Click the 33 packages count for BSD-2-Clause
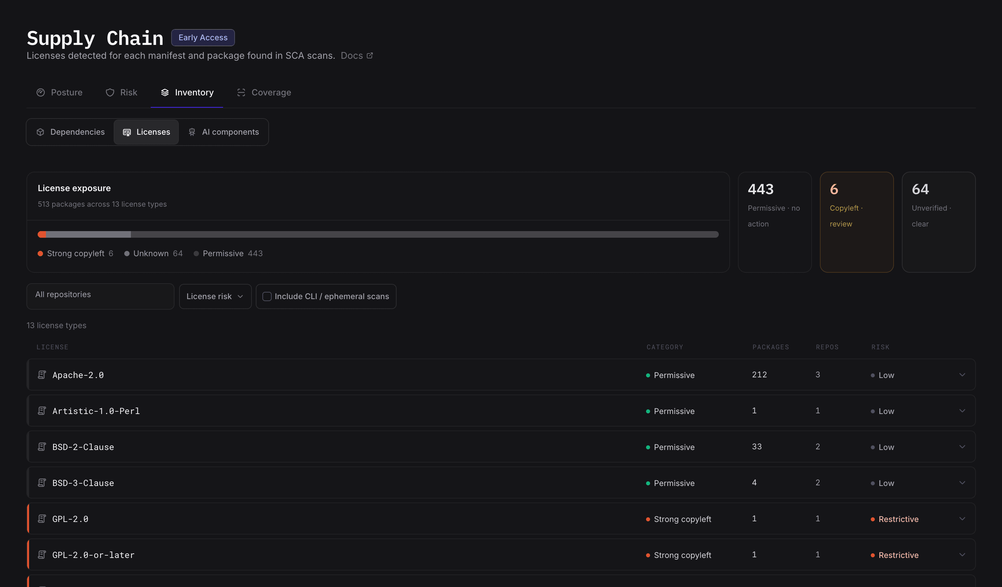This screenshot has width=1002, height=587. point(757,446)
